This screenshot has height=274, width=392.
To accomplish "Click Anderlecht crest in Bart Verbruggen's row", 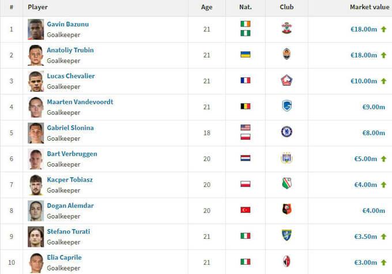I will point(287,159).
